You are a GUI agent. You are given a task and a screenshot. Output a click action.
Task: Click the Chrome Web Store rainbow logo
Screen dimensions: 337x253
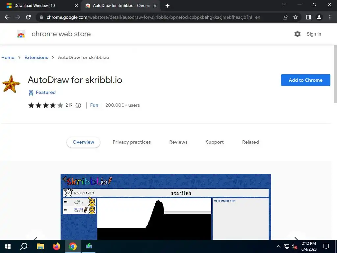point(21,34)
